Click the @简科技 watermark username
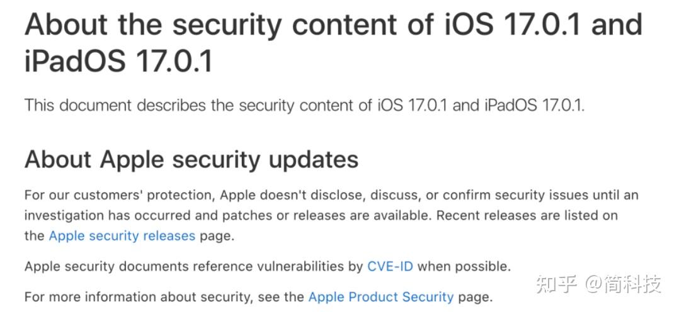The height and width of the screenshot is (312, 679). click(x=624, y=284)
